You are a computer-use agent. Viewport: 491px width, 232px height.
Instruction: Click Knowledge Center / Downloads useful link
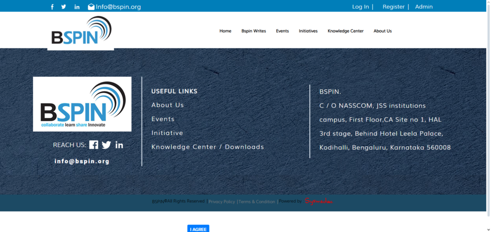coord(208,147)
